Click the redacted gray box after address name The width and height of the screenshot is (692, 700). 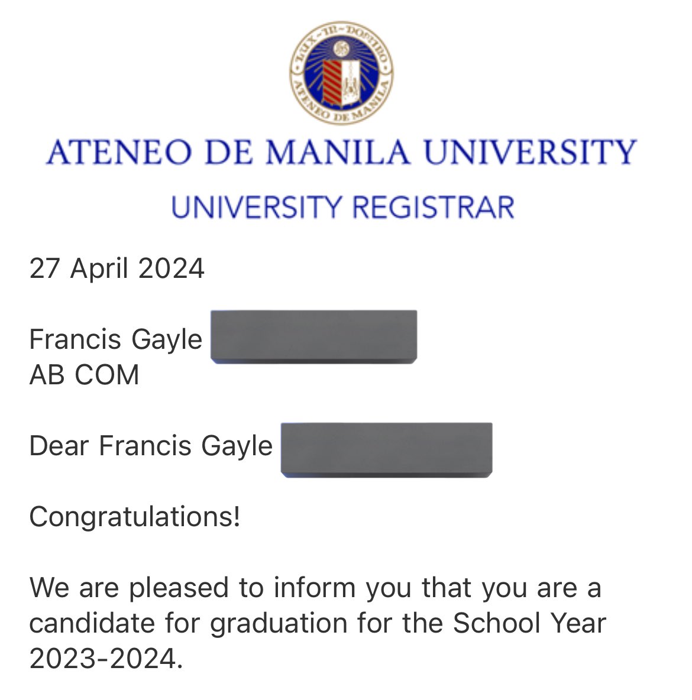pos(313,337)
